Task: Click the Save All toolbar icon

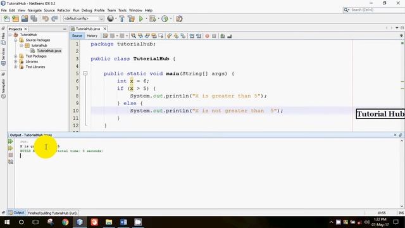Action: click(34, 18)
